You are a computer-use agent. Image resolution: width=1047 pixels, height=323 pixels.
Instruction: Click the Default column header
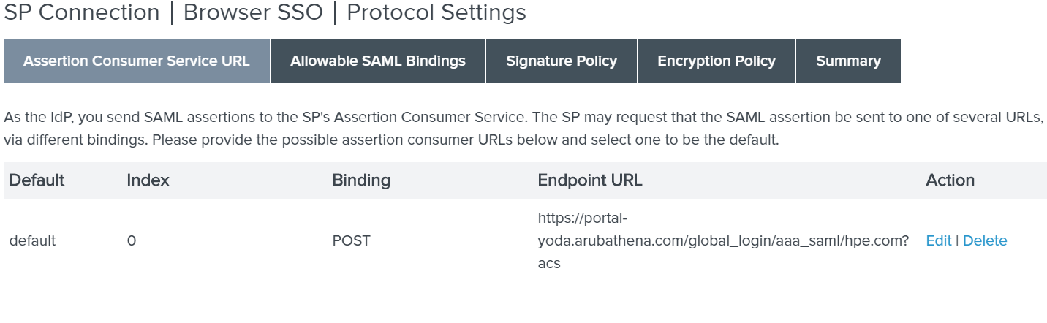pos(37,180)
